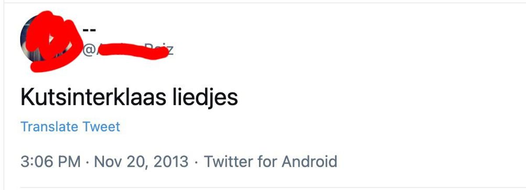Open the redacted @ username handle

[x=128, y=50]
